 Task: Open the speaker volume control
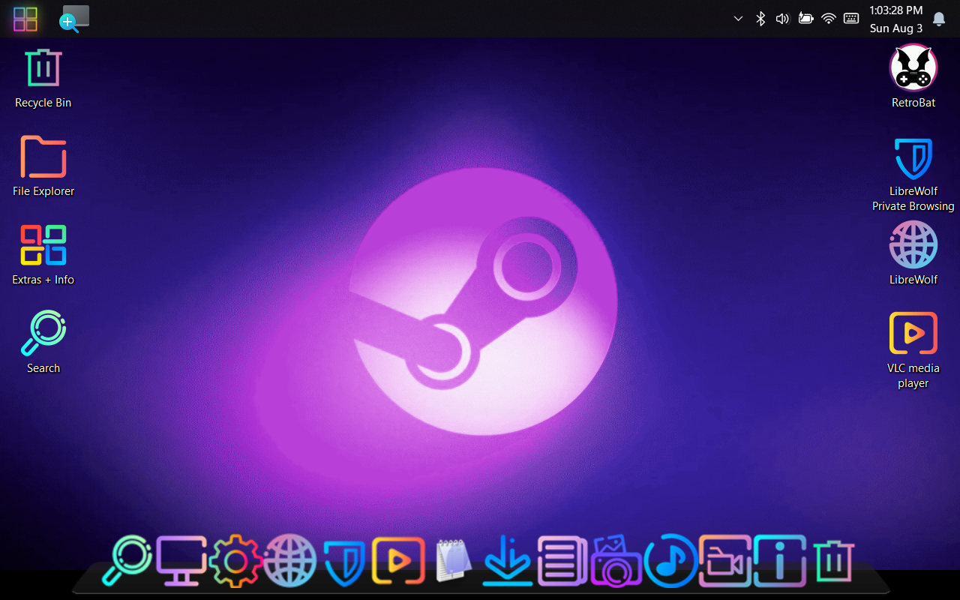pyautogui.click(x=782, y=19)
